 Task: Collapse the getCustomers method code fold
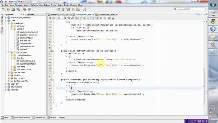pyautogui.click(x=53, y=51)
